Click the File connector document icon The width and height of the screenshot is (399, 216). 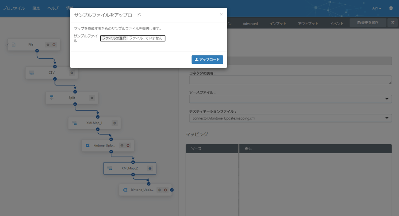point(14,44)
